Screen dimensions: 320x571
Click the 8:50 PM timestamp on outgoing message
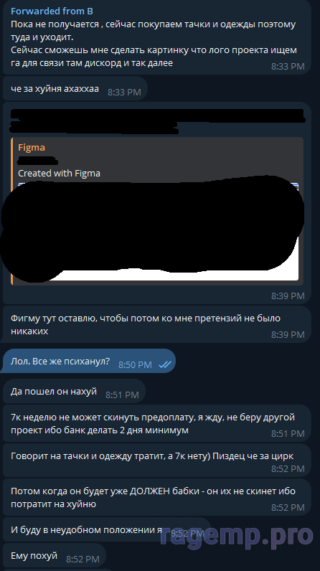click(135, 364)
